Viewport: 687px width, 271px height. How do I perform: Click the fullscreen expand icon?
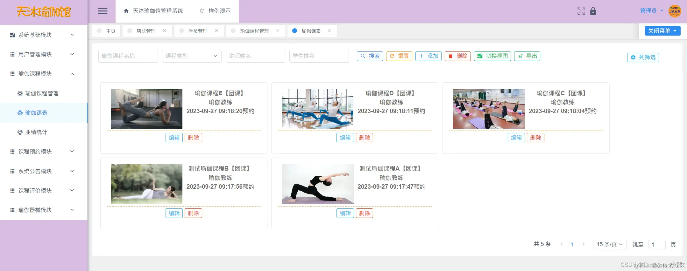(x=581, y=11)
